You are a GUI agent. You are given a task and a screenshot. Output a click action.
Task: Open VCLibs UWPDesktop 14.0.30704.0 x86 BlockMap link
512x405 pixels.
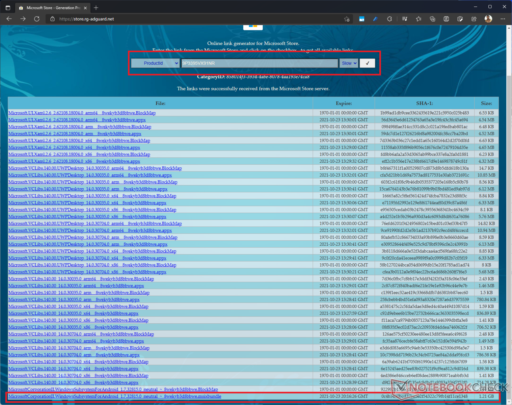click(x=92, y=265)
